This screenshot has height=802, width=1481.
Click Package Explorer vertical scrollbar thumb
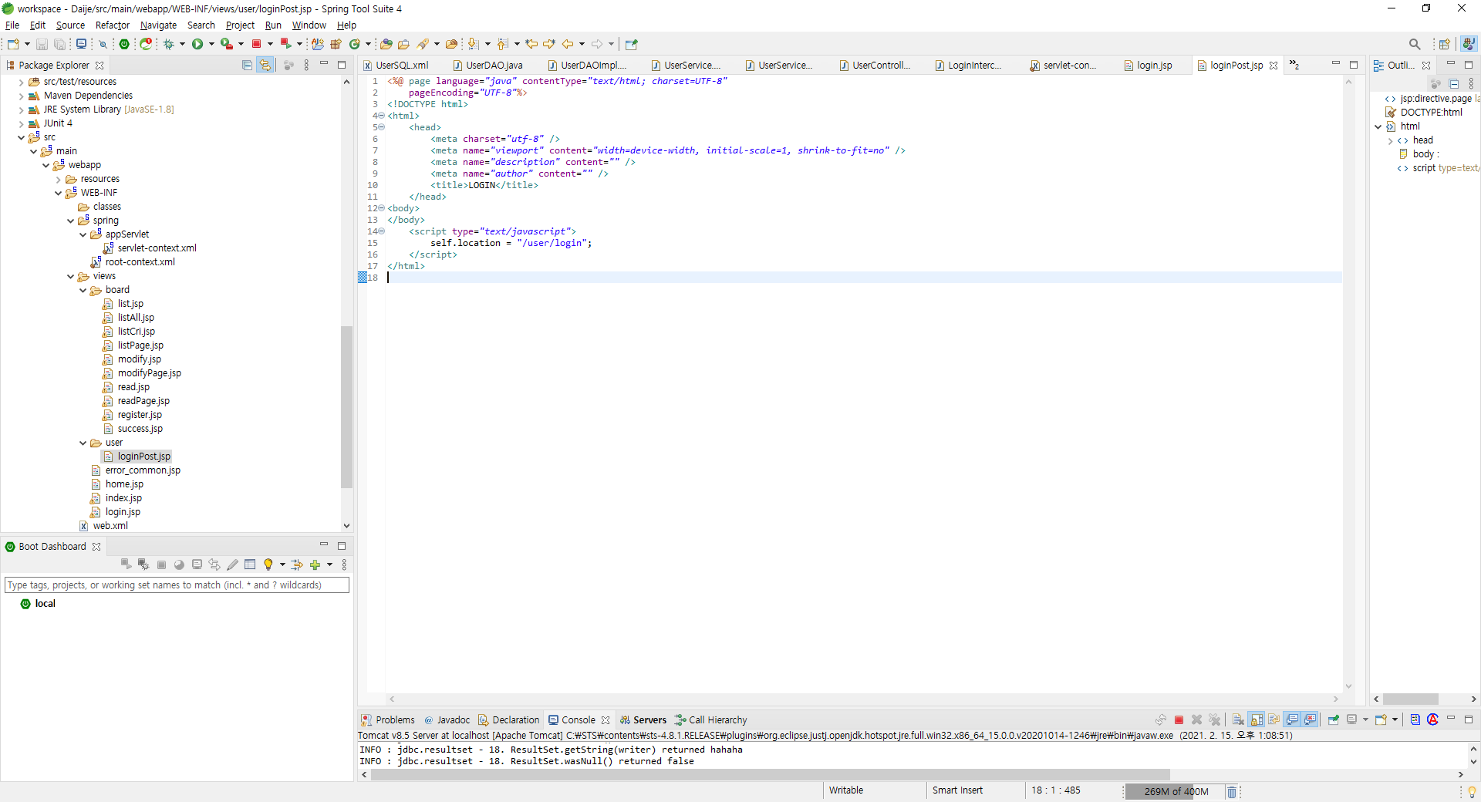pyautogui.click(x=346, y=407)
